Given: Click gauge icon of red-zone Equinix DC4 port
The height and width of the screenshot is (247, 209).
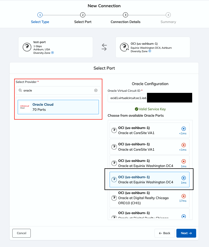Looking at the screenshot, I should click(x=114, y=163).
